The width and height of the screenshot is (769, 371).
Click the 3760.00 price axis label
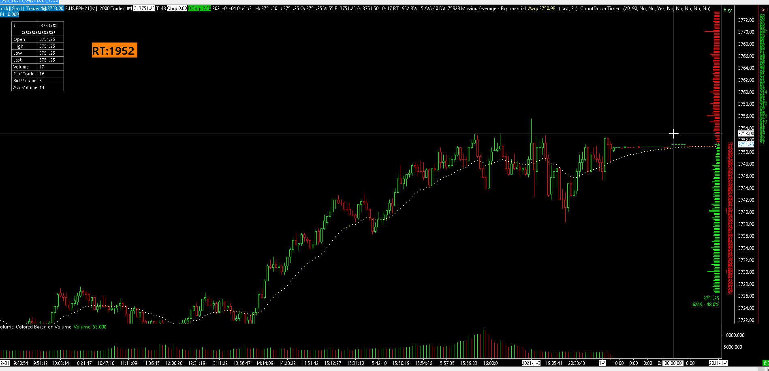[746, 92]
